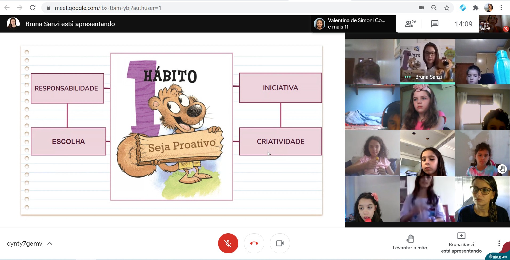
Task: Click the address bar URL field
Action: click(213, 8)
